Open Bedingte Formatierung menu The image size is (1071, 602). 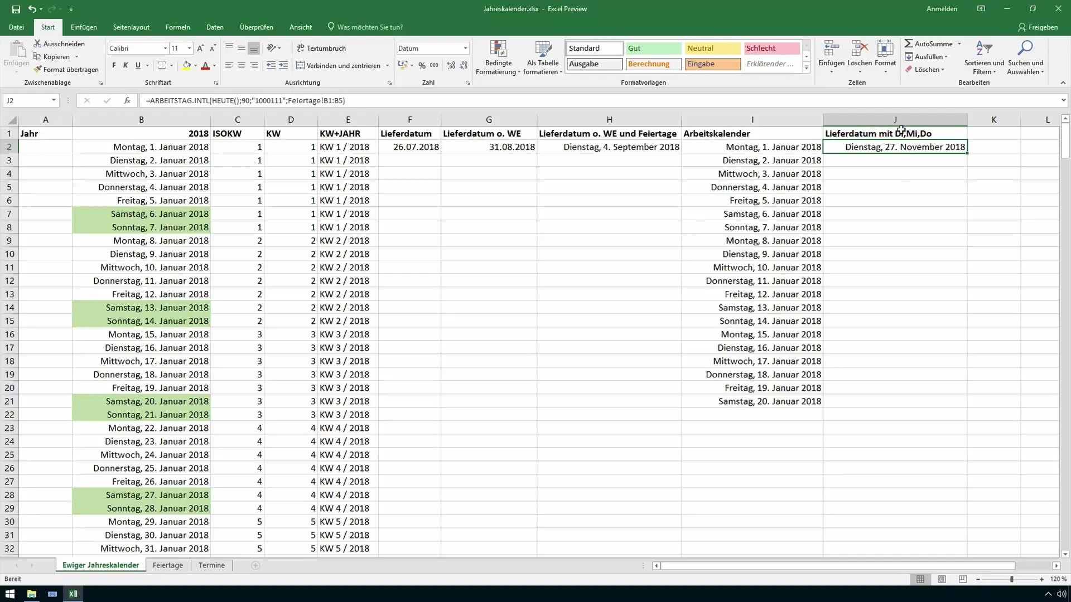click(x=498, y=57)
